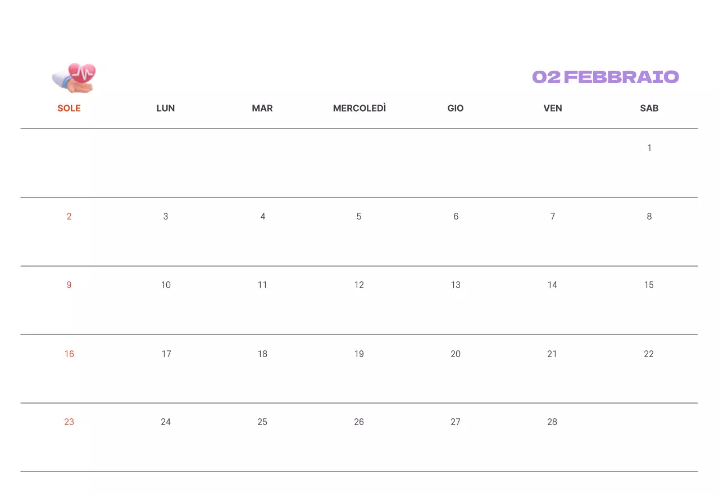Screen dimensions: 719x494
Task: Select Sunday date 16
Action: click(69, 354)
